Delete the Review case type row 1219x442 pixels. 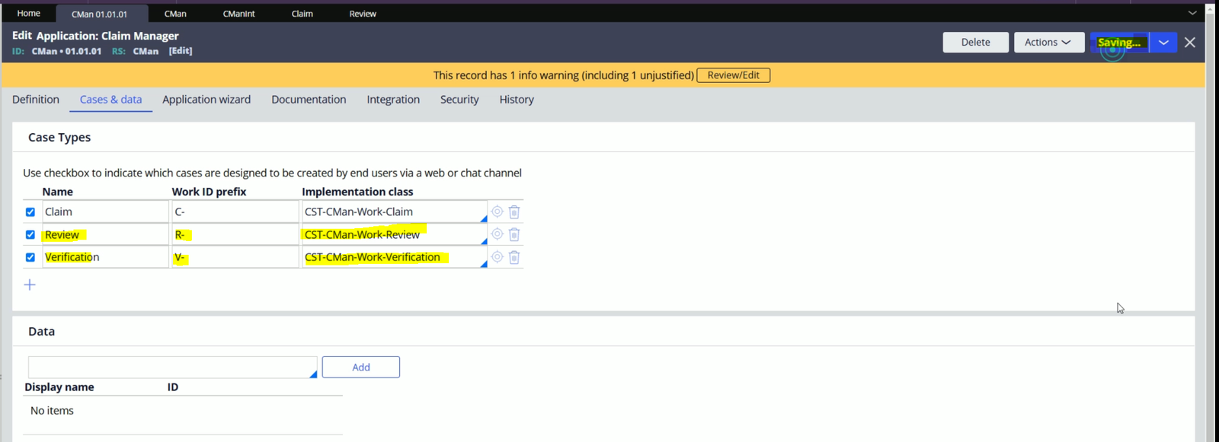(x=514, y=234)
